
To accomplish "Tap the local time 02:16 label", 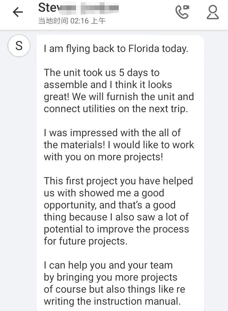I will click(72, 21).
